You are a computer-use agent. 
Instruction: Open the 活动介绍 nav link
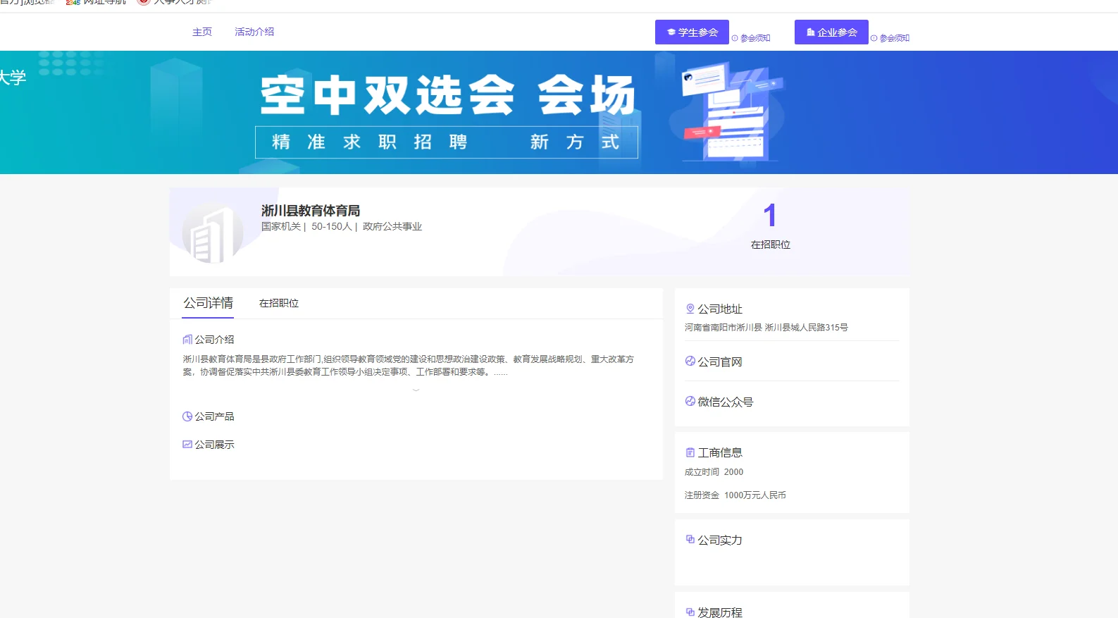[x=254, y=32]
